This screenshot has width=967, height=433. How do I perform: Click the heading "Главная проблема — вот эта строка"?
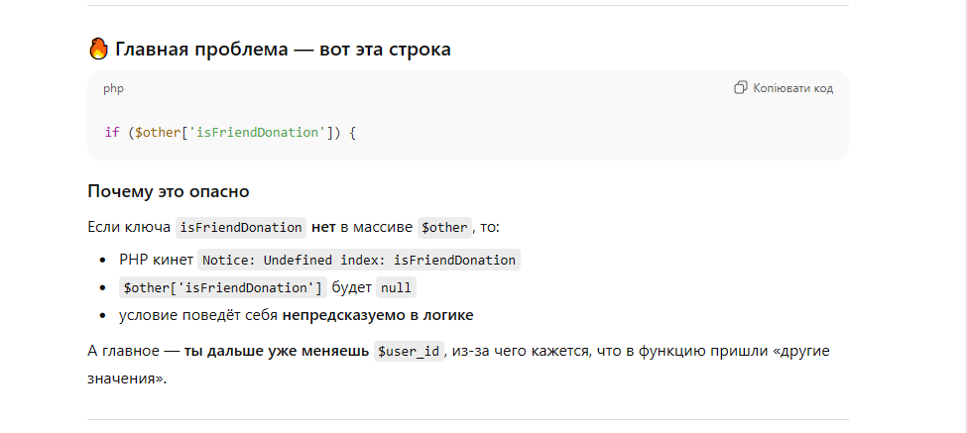pyautogui.click(x=283, y=49)
